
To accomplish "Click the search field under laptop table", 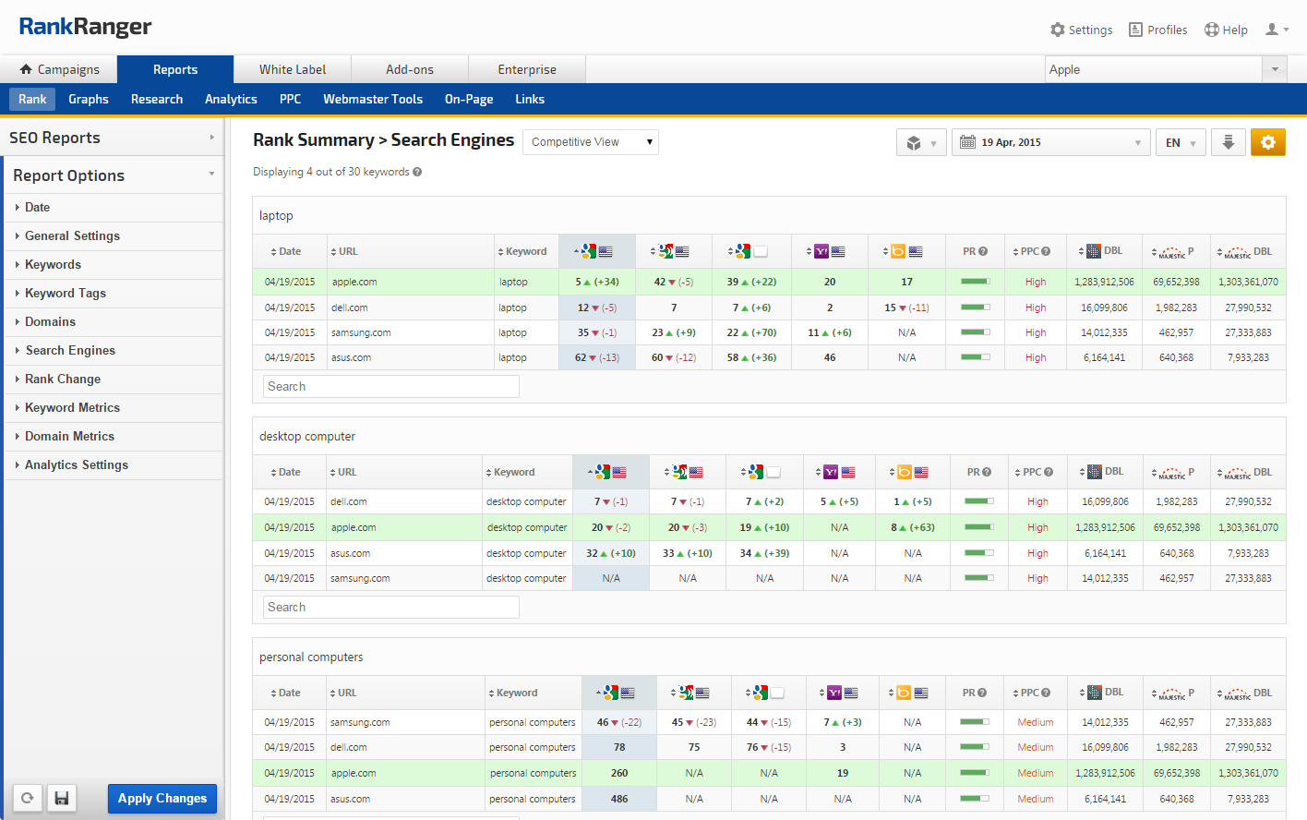I will click(390, 386).
